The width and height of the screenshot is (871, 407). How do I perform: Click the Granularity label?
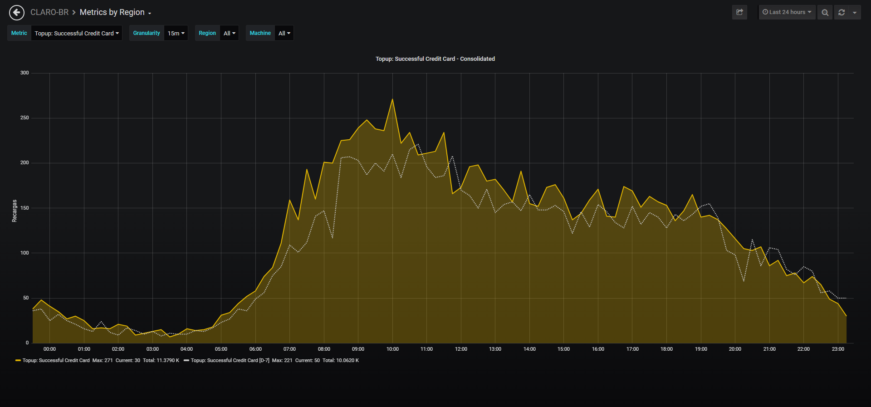[x=147, y=33]
